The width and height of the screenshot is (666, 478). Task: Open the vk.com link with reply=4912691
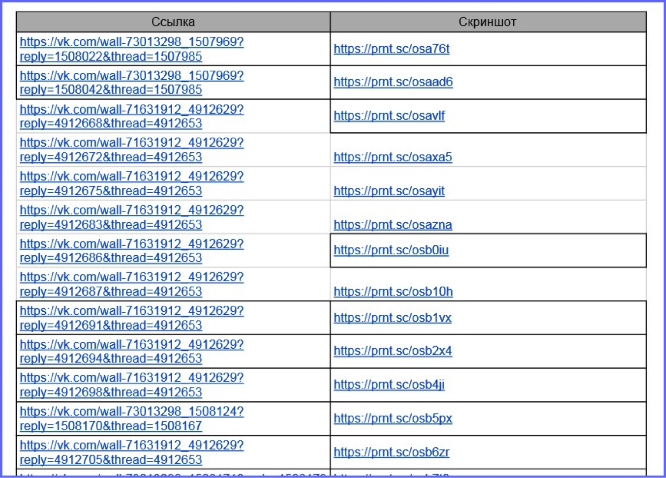[132, 318]
